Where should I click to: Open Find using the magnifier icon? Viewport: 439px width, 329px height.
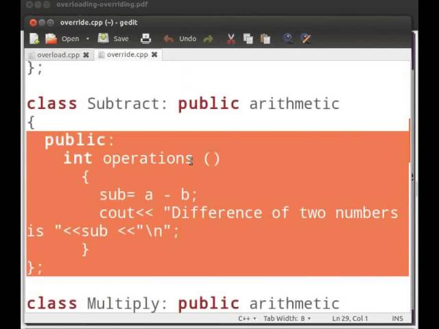288,38
